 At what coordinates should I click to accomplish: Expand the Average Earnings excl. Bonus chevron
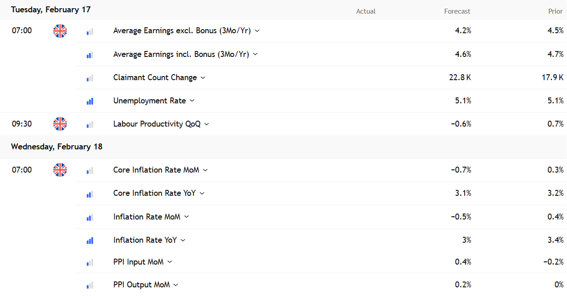coord(257,31)
